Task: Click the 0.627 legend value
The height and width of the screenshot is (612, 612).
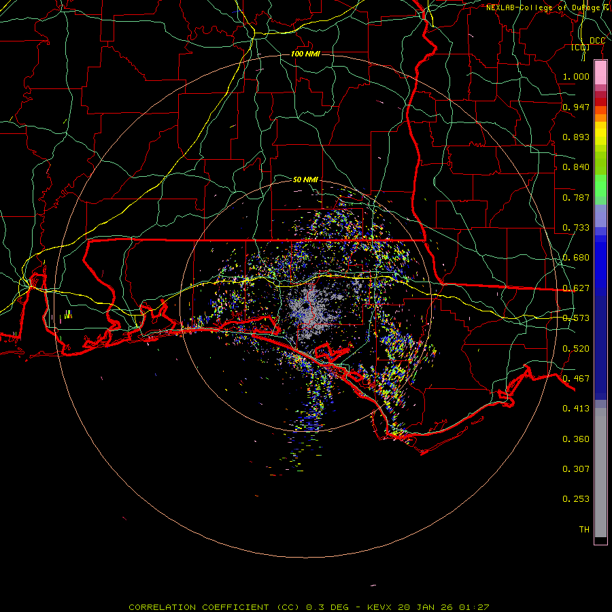Action: click(576, 288)
